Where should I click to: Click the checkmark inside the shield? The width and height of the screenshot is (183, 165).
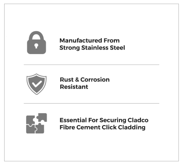(37, 84)
